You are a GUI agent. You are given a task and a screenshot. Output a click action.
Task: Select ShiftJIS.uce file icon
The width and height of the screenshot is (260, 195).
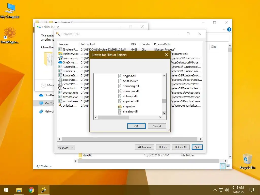click(x=120, y=81)
